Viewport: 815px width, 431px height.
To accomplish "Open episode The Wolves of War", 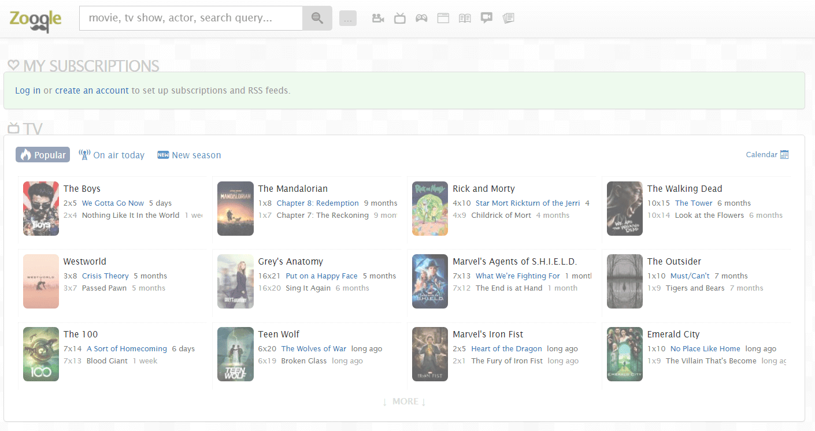I will [314, 348].
